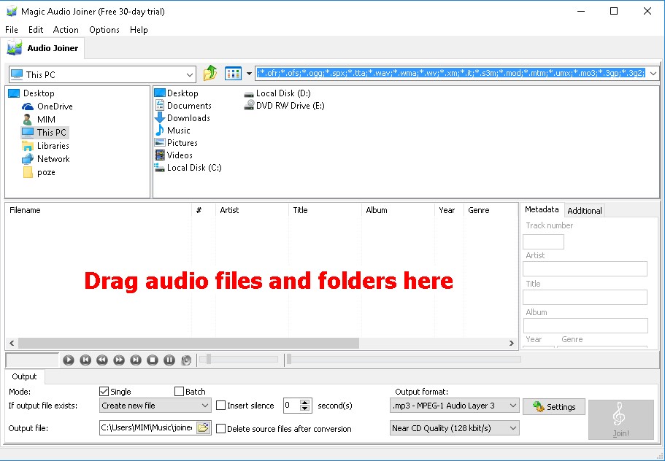Click the Artist metadata input field

585,268
